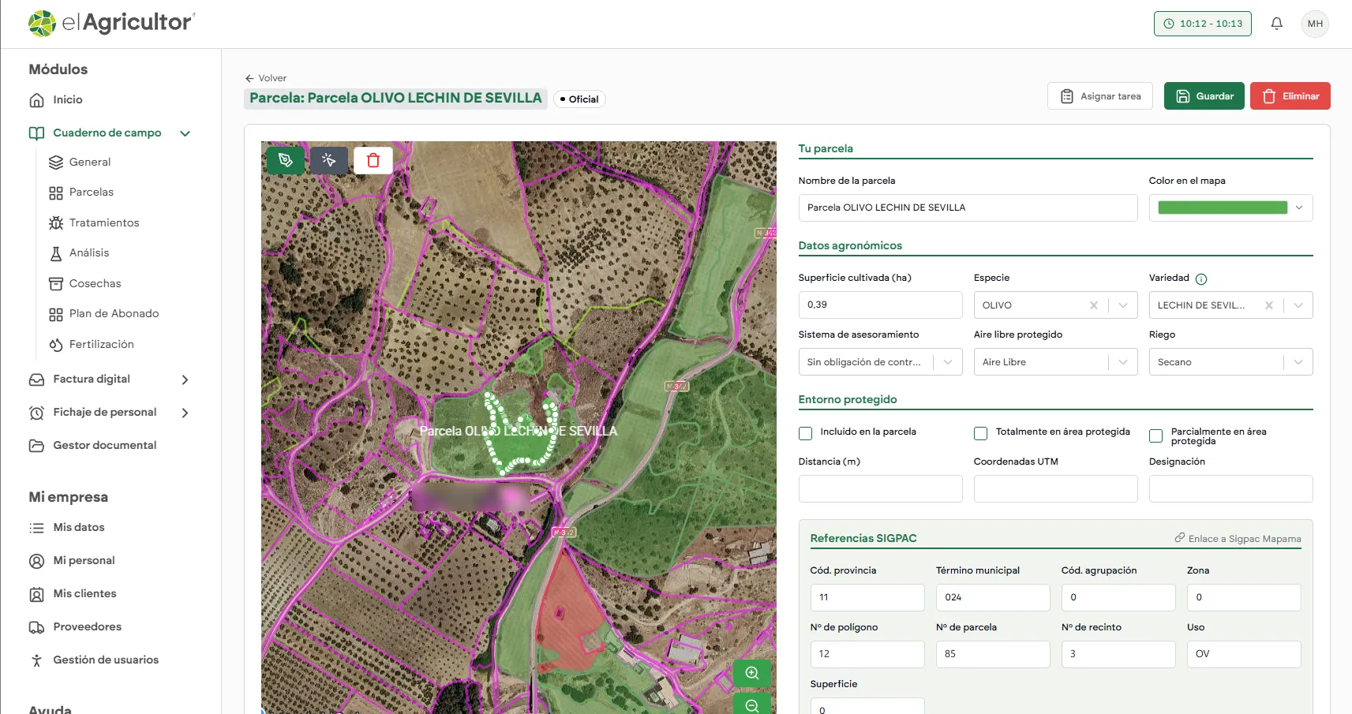Click Uso field containing OV

[1244, 654]
